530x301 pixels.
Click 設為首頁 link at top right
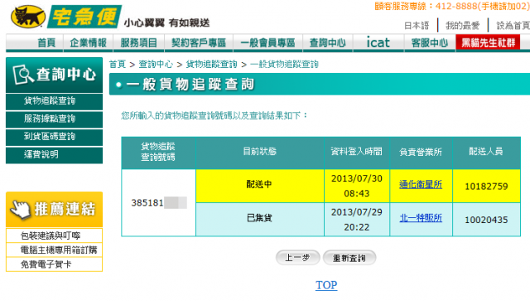[x=513, y=26]
